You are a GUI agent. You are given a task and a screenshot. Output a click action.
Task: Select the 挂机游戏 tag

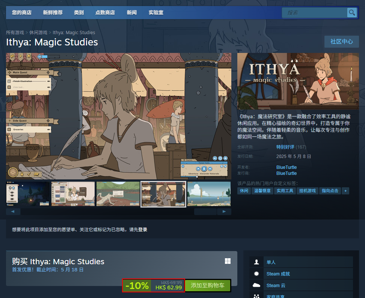308,191
